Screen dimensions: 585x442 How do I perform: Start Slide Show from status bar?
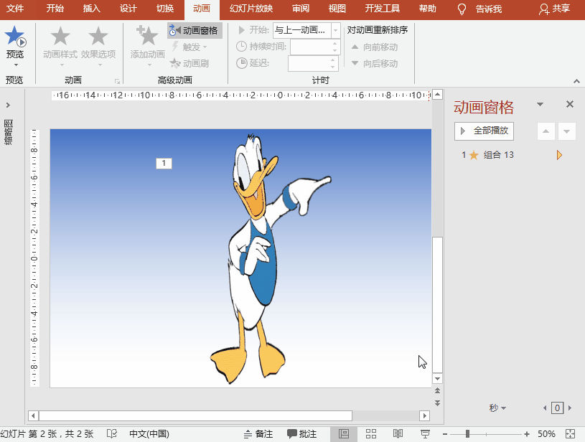[x=425, y=434]
